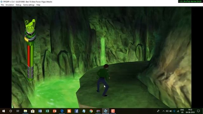Click the Ben character in game

click(103, 80)
